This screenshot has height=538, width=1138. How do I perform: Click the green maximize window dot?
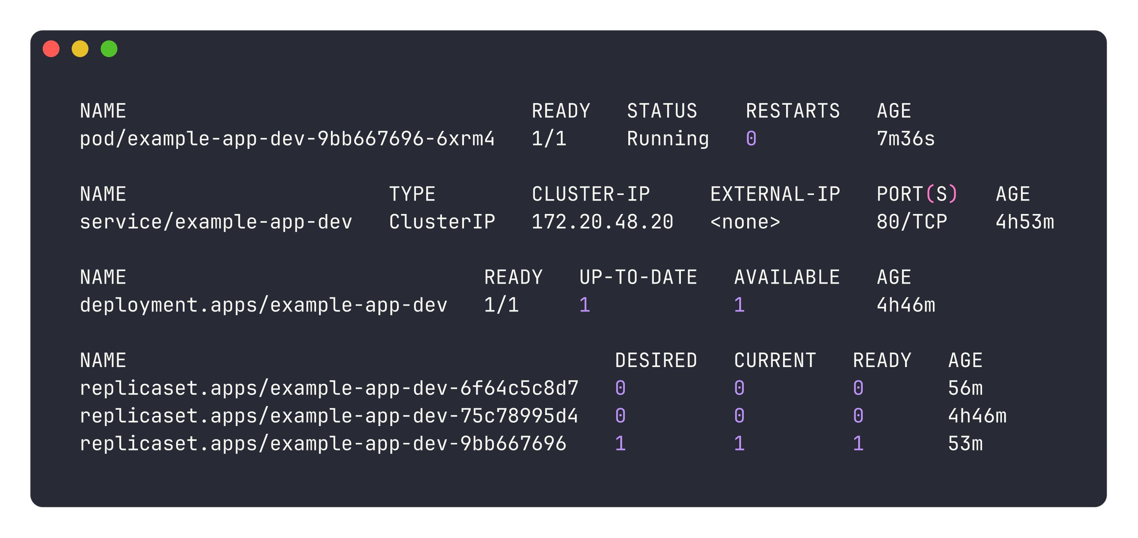[x=109, y=49]
